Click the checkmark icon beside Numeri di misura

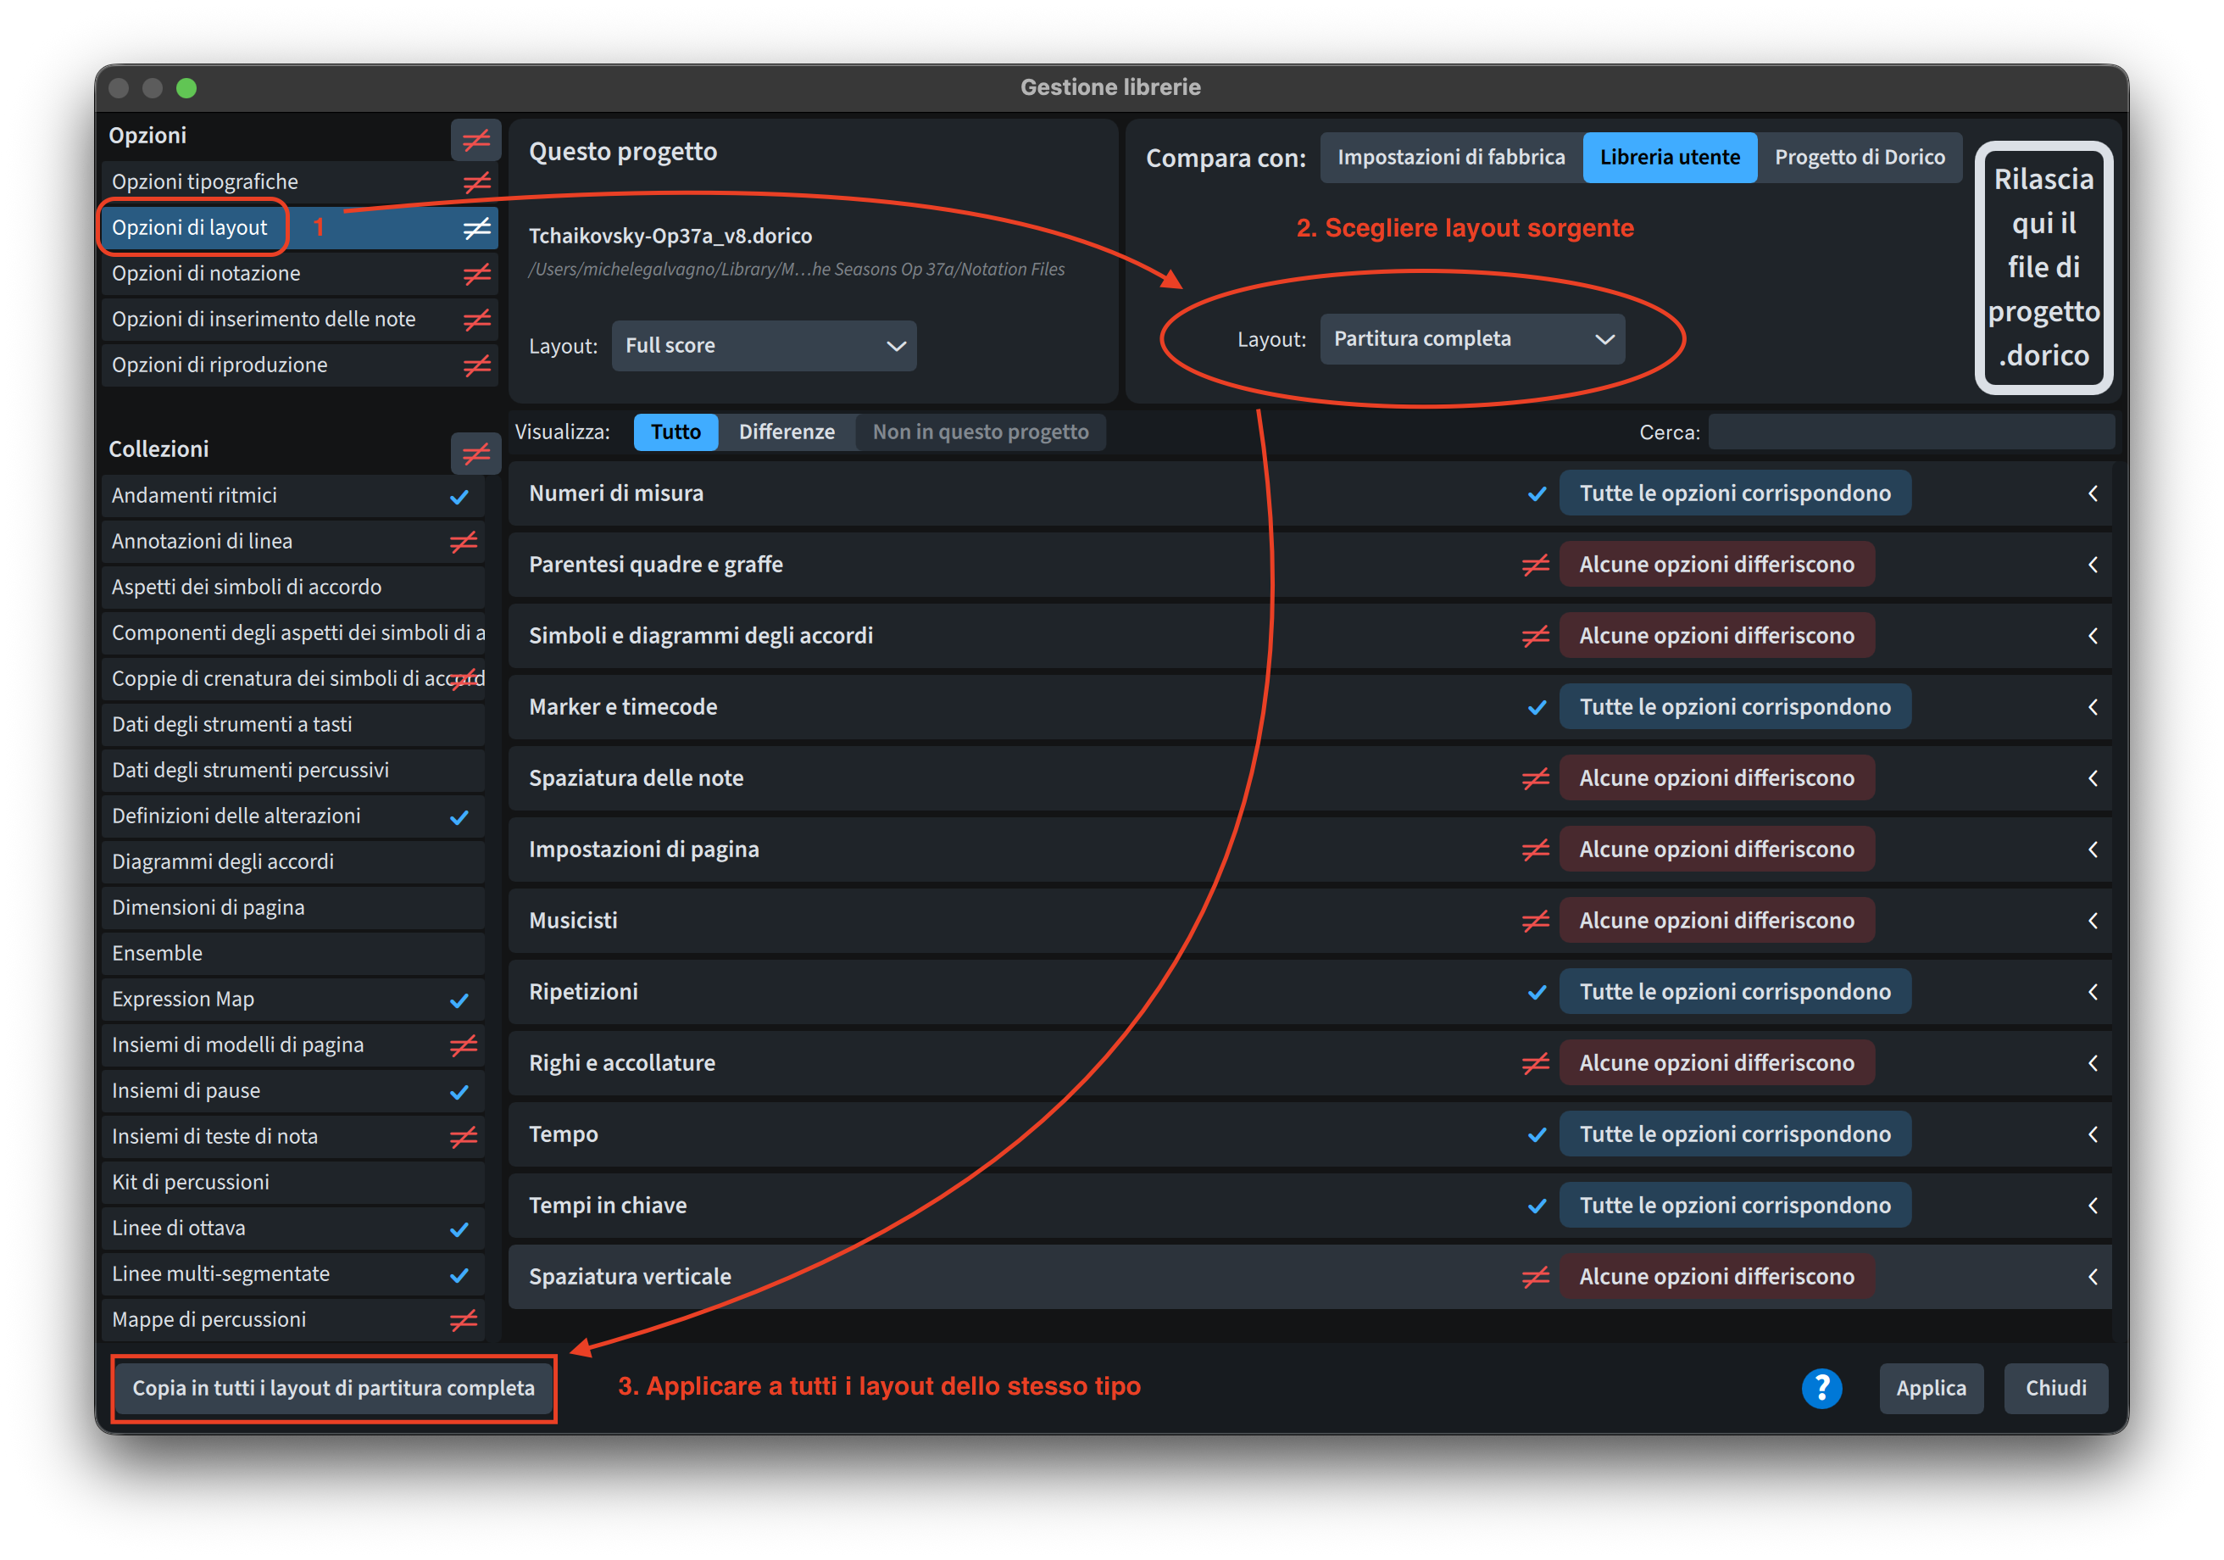(x=1537, y=493)
